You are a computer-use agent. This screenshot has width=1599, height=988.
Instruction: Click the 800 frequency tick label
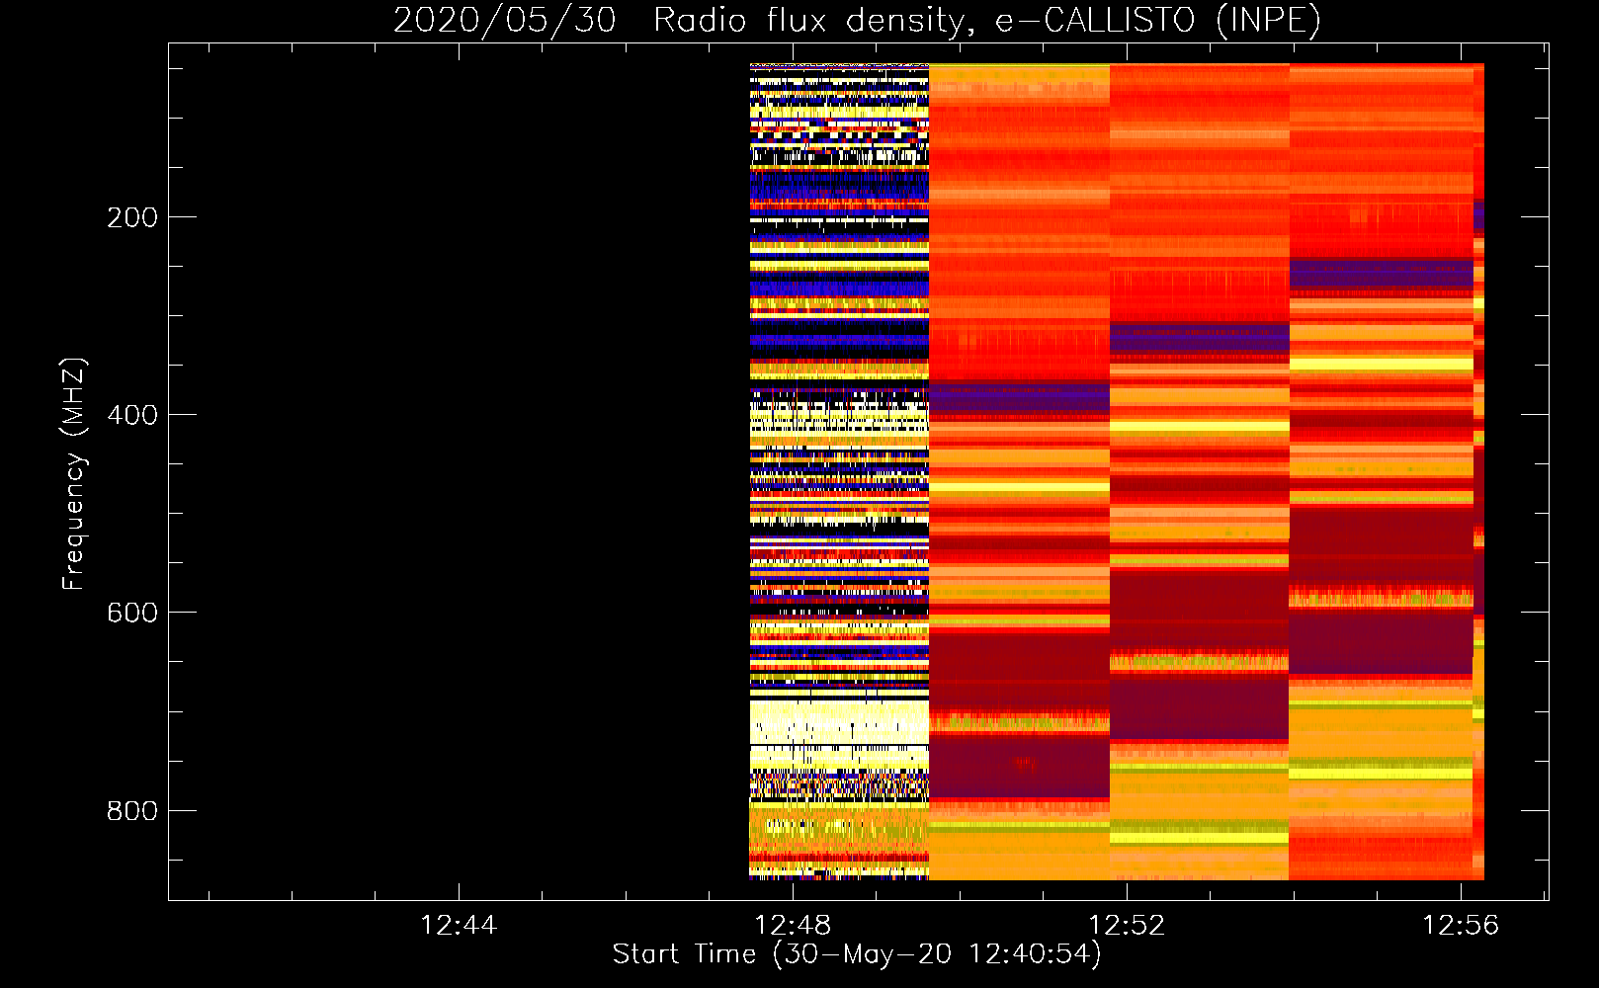click(x=132, y=811)
